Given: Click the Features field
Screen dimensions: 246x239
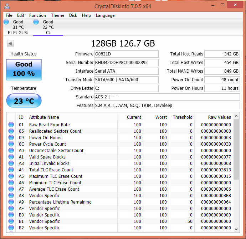Looking at the screenshot, I should pyautogui.click(x=167, y=106).
